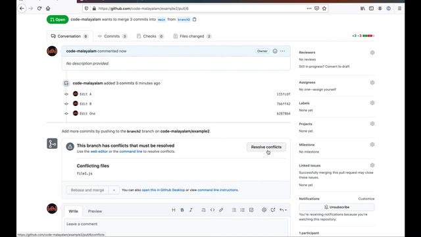The image size is (421, 237).
Task: Click the file1.js conflicting file name
Action: click(x=85, y=174)
